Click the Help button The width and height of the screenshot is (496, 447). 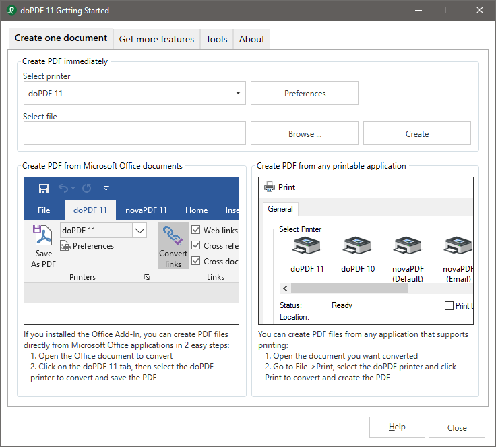click(x=397, y=427)
